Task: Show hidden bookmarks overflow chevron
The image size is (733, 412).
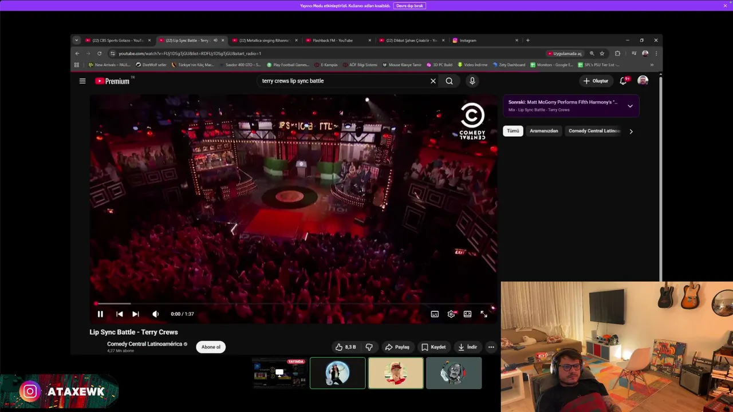Action: point(652,65)
